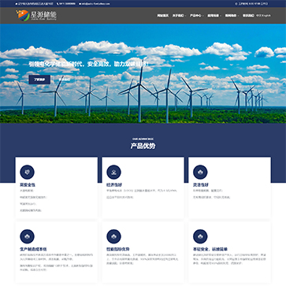The image size is (286, 286).
Task: Expand the 应用场景 navigation dropdown
Action: (x=214, y=16)
